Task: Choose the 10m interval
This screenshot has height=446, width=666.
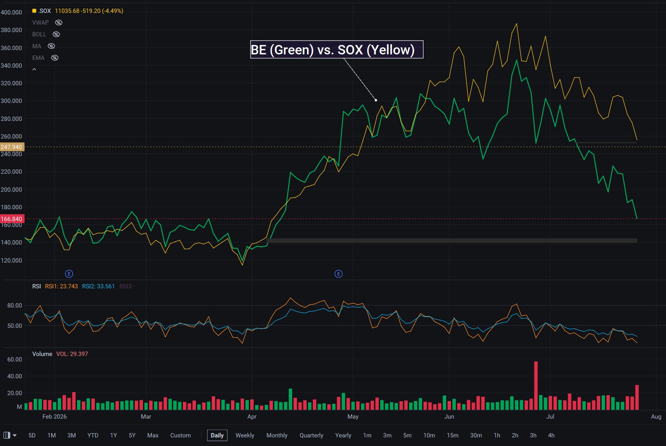Action: click(x=429, y=435)
